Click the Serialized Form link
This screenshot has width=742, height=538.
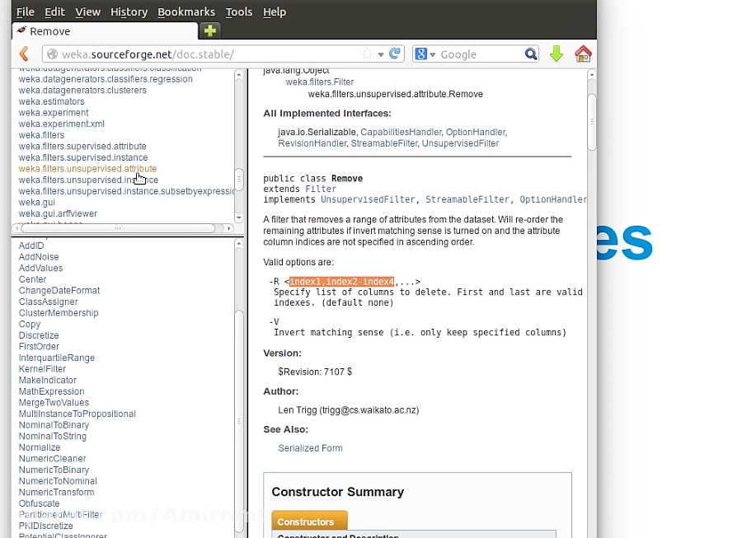310,448
